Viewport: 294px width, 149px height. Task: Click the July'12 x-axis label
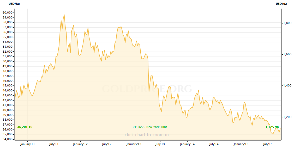(x=107, y=144)
